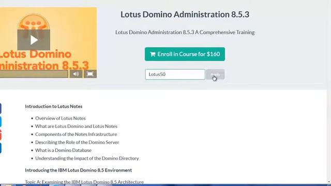
Task: Open the video in fullscreen mode
Action: [90, 74]
